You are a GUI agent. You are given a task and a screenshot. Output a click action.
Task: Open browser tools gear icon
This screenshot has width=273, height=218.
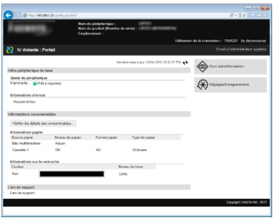(x=266, y=15)
